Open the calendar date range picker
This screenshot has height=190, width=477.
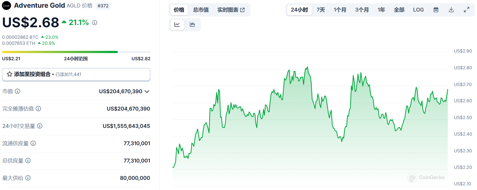tap(436, 10)
